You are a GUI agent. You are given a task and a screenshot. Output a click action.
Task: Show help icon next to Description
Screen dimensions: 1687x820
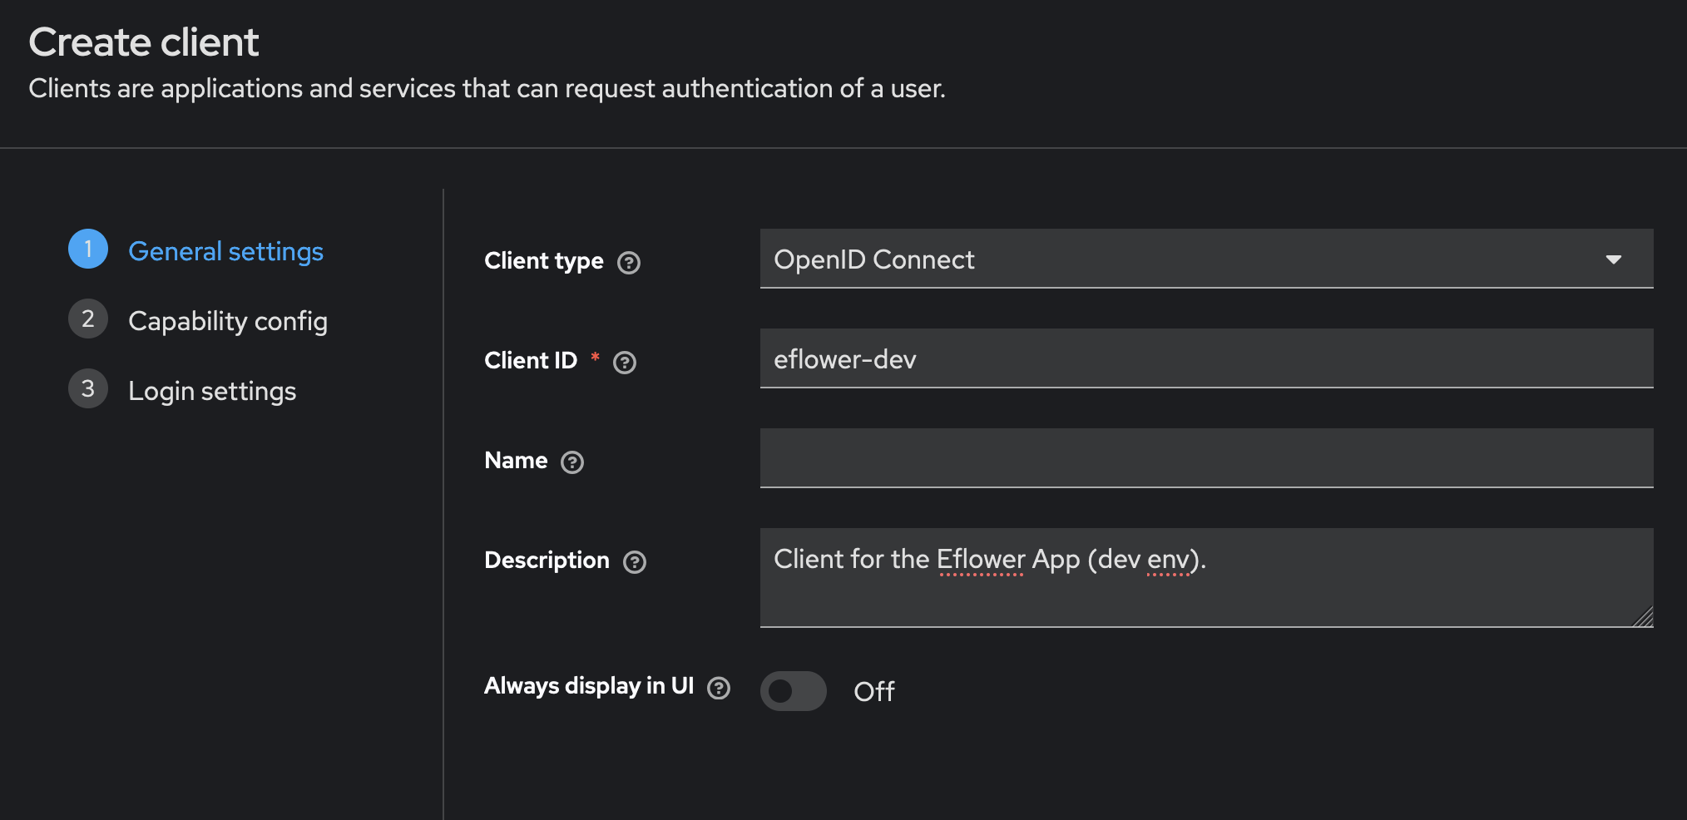tap(635, 562)
